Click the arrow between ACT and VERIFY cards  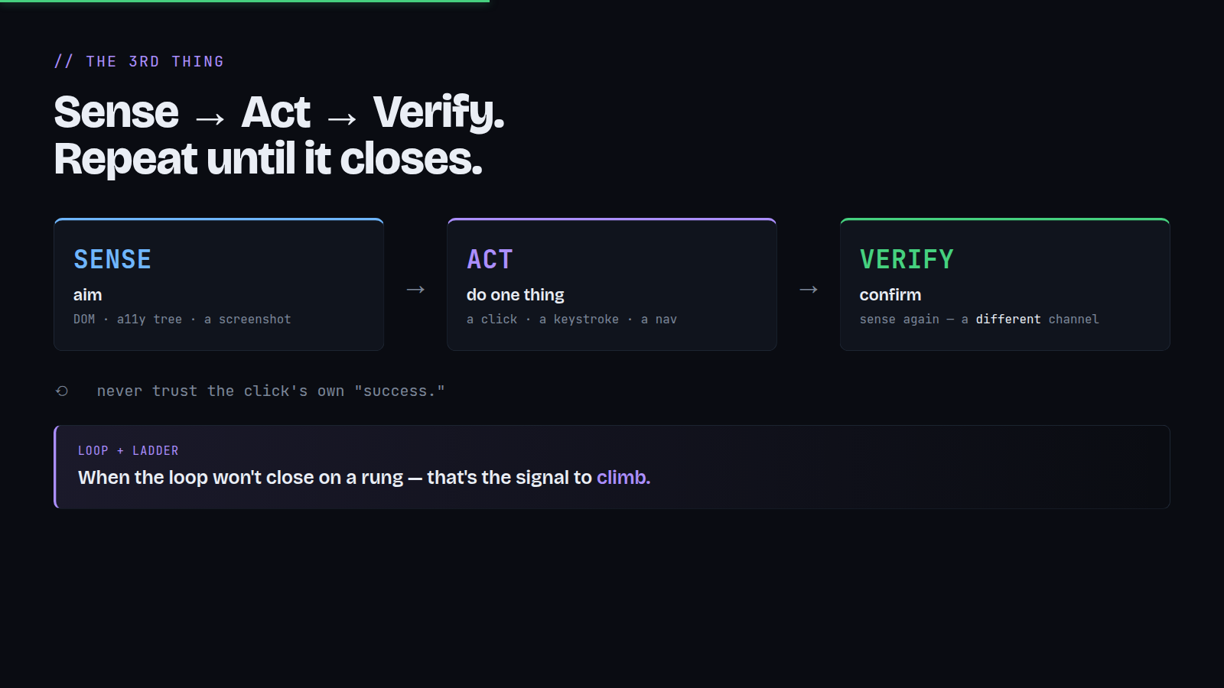click(x=809, y=290)
